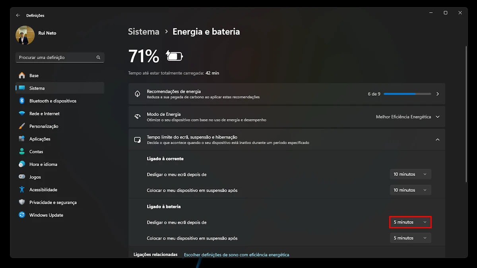This screenshot has width=477, height=268.
Task: Go to Rede e Internet section
Action: [44, 114]
